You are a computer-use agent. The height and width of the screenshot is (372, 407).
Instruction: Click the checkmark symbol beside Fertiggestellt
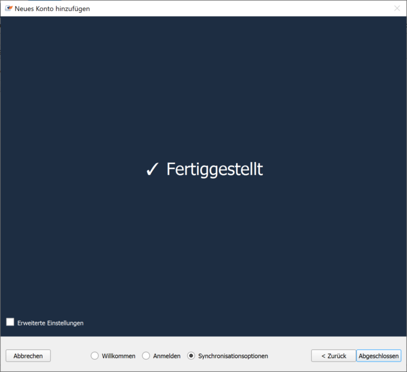click(152, 170)
